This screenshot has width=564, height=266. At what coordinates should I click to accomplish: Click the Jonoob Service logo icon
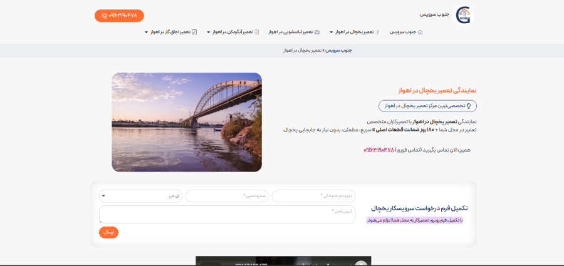click(463, 16)
